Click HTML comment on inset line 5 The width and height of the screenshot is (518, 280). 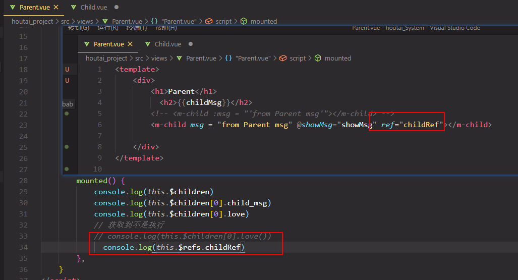[272, 114]
